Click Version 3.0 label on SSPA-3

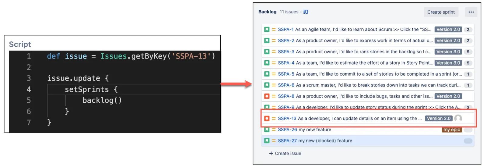tap(448, 52)
